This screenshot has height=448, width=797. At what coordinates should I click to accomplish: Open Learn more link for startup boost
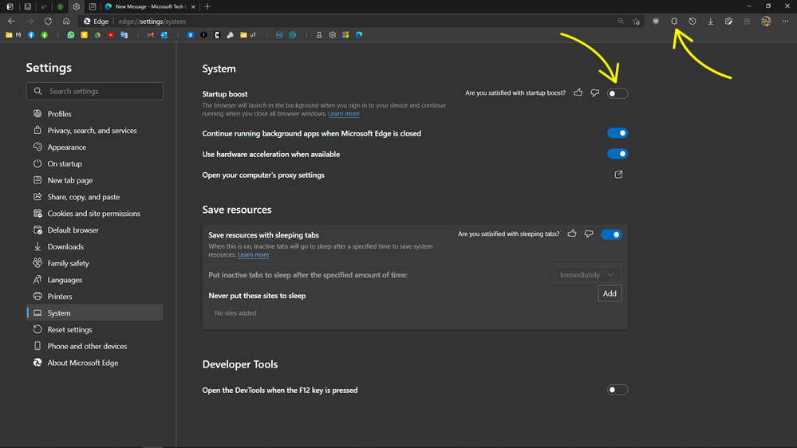tap(344, 114)
